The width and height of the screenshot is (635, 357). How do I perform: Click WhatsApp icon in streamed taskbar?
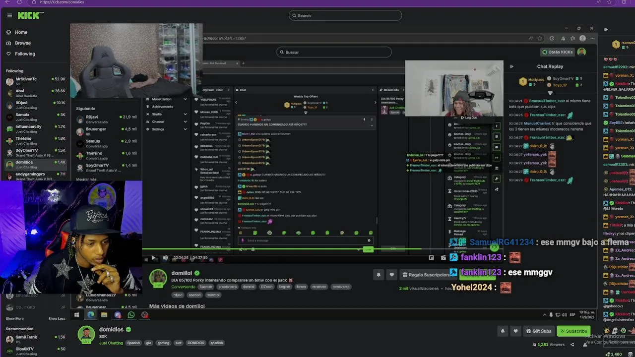[131, 315]
